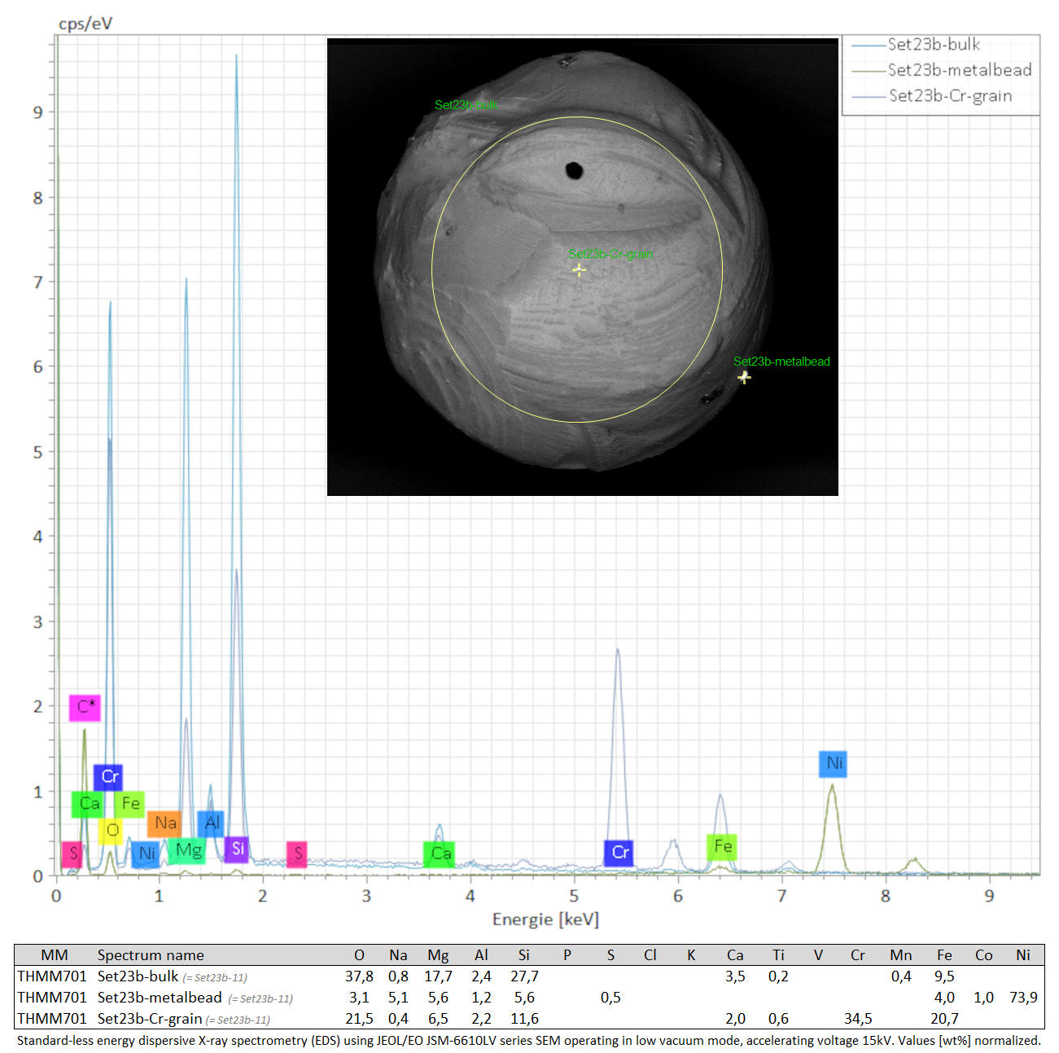
Task: Select the Set23b-bulk row in the table
Action: point(137,976)
